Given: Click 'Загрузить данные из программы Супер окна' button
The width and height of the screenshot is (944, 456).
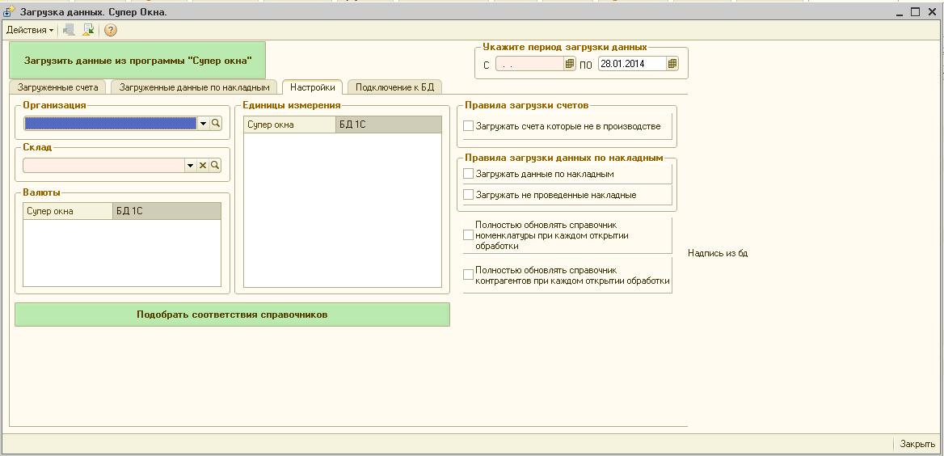Looking at the screenshot, I should click(x=137, y=61).
